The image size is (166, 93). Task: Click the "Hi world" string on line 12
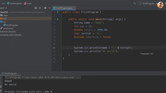pyautogui.click(x=108, y=51)
